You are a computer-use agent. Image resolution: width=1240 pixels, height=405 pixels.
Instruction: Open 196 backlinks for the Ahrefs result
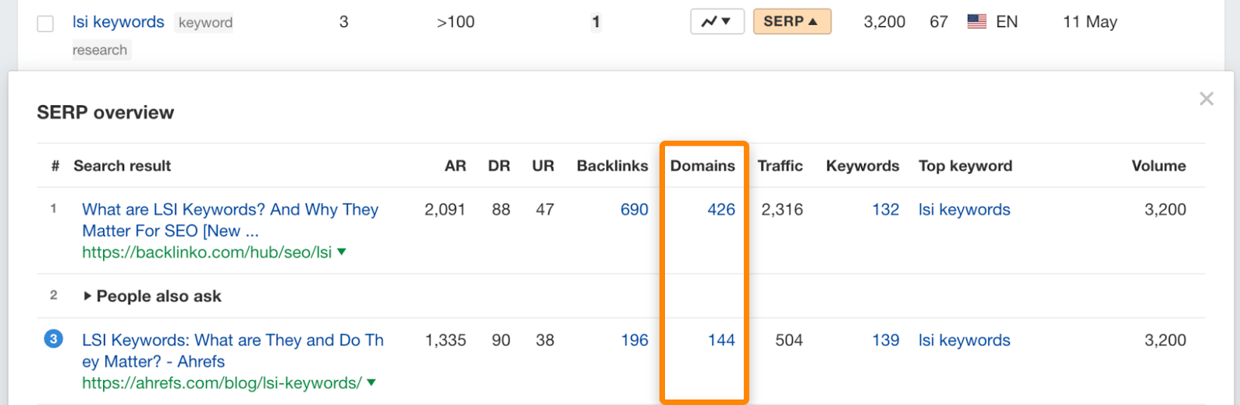click(x=634, y=341)
